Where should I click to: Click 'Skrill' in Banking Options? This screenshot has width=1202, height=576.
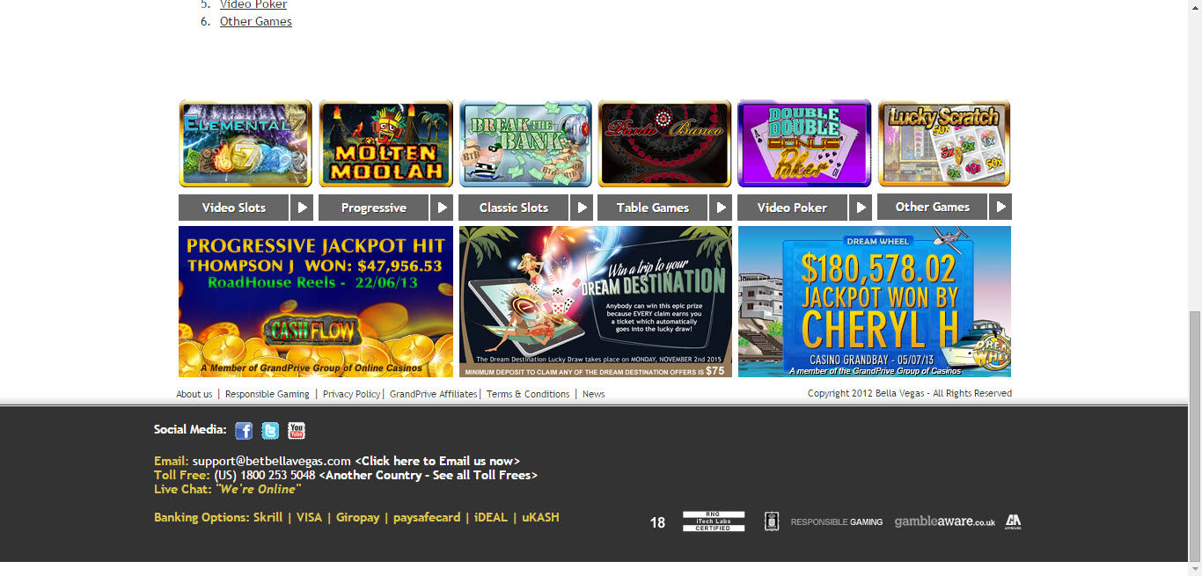[x=268, y=517]
